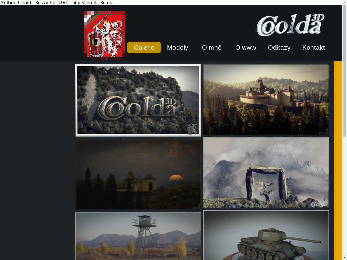The image size is (347, 260).
Task: Open the watchtower landscape thumbnail
Action: point(138,236)
